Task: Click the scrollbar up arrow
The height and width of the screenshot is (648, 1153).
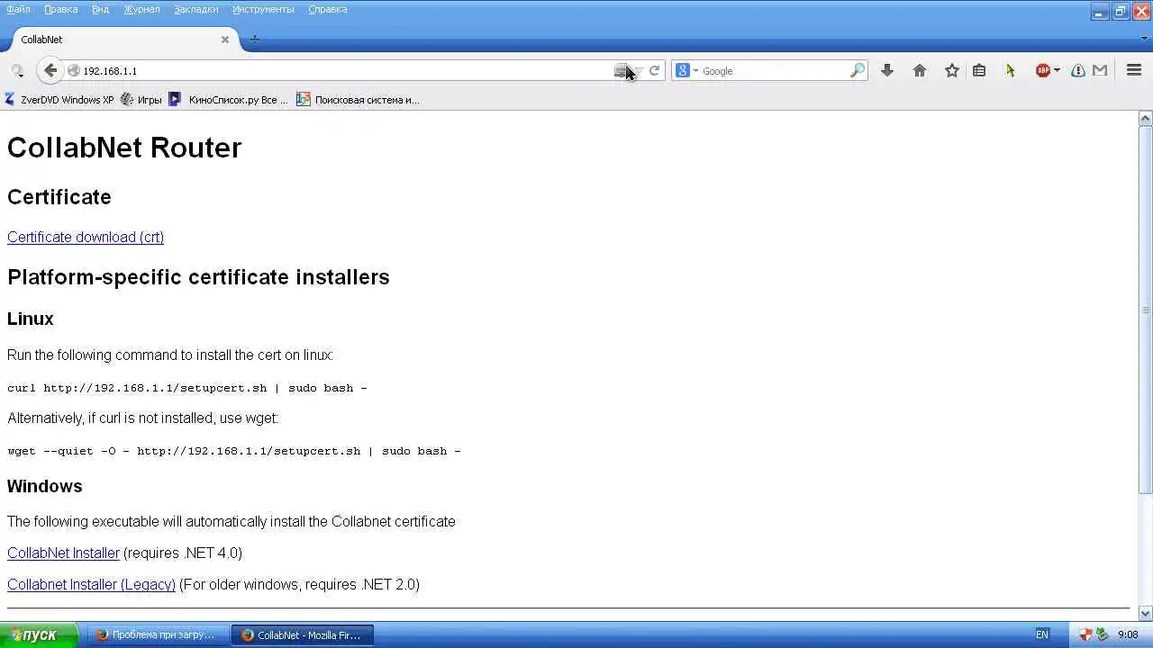Action: pyautogui.click(x=1146, y=118)
